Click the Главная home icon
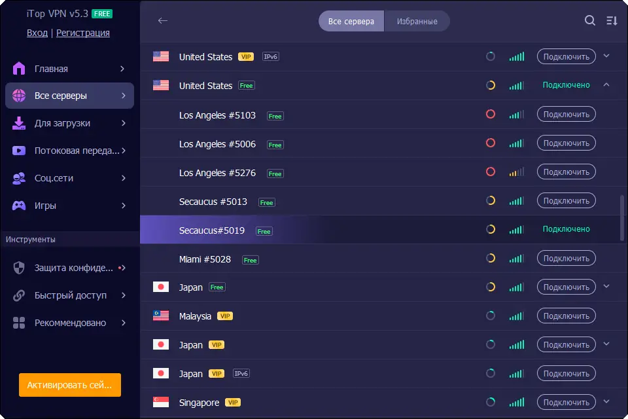628x419 pixels. click(19, 69)
